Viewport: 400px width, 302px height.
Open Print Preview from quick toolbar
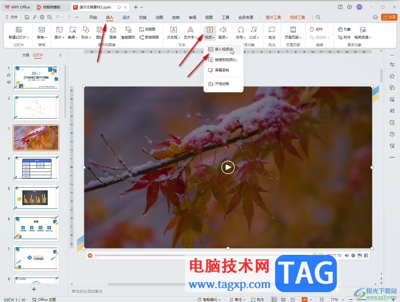[x=50, y=17]
